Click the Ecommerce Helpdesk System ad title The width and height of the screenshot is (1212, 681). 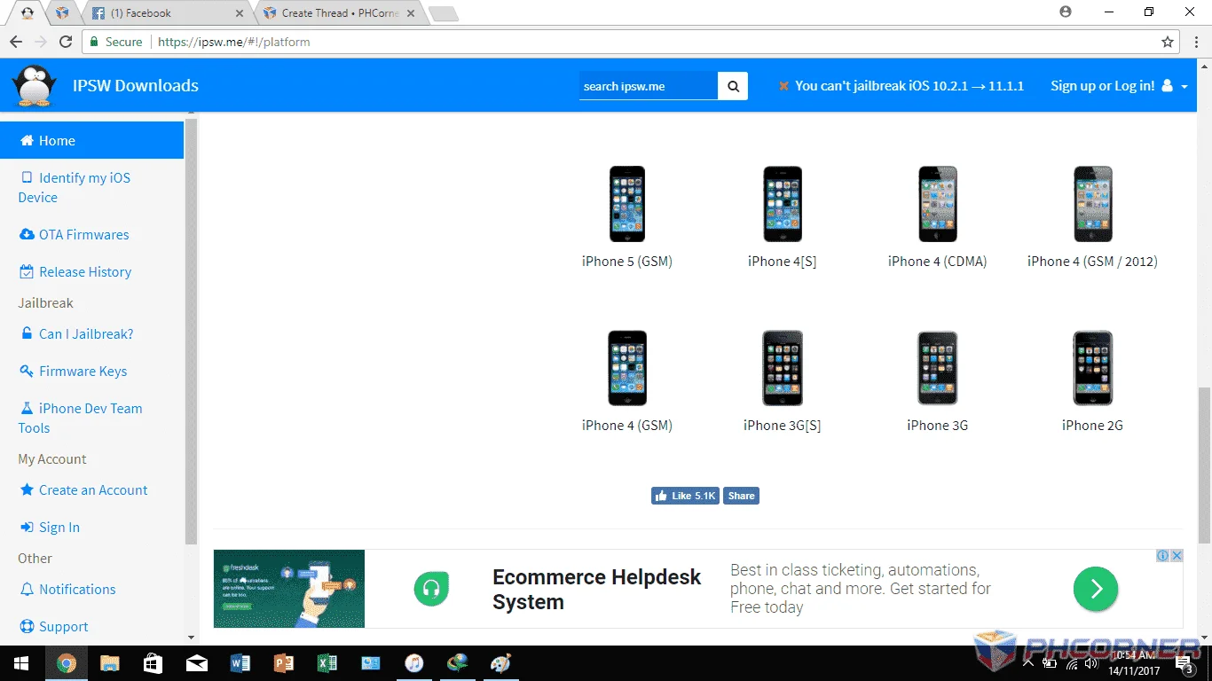(x=596, y=590)
